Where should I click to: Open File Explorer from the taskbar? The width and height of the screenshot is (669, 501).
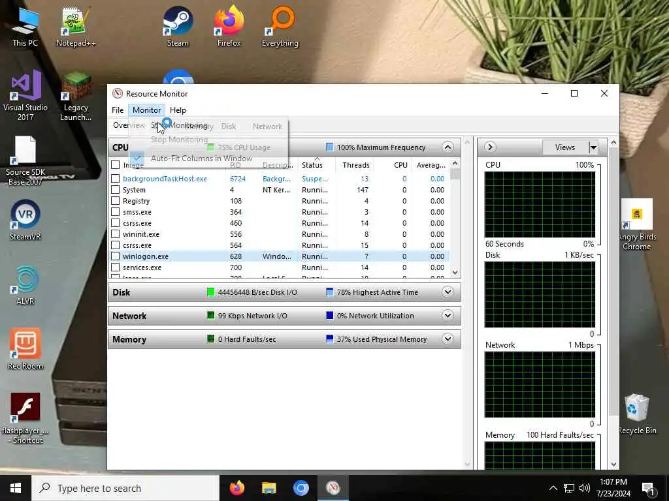[x=269, y=488]
